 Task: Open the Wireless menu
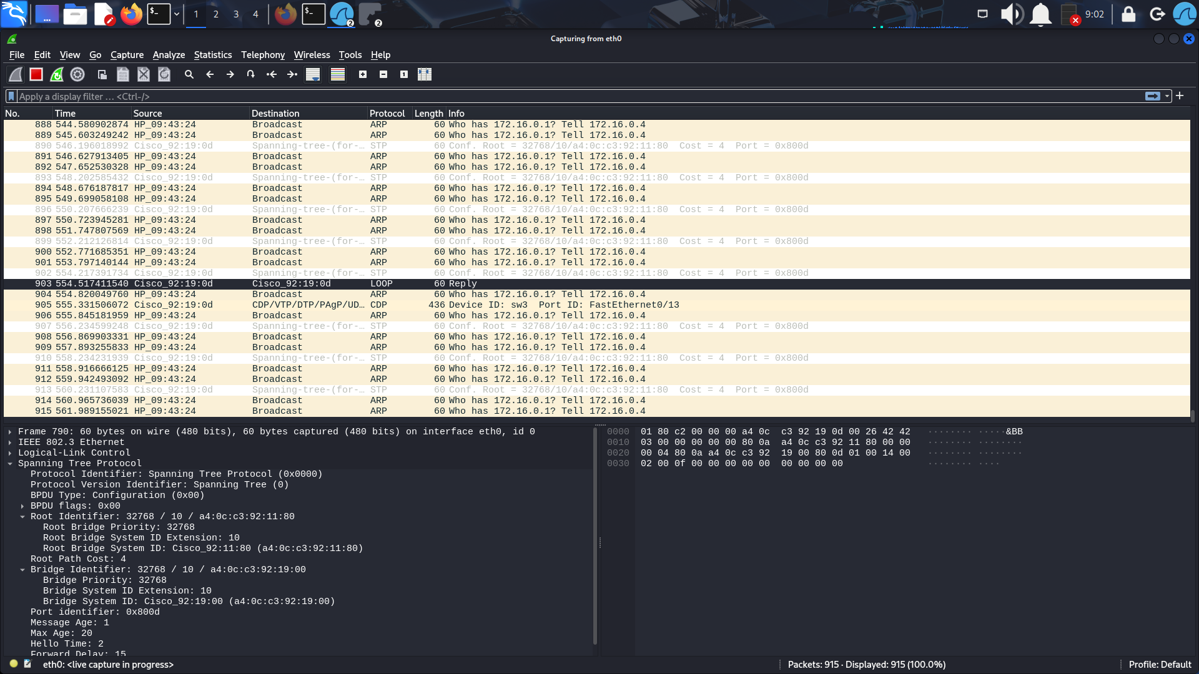(312, 55)
